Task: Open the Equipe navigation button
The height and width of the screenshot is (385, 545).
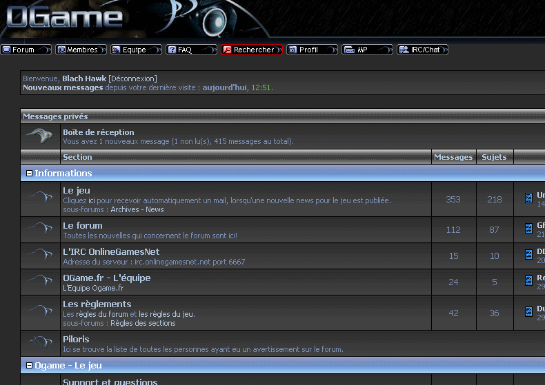Action: coord(137,50)
